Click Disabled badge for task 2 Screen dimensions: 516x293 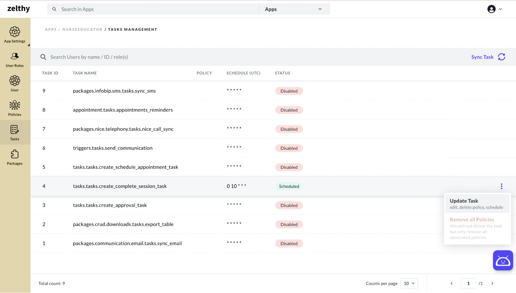(x=289, y=225)
